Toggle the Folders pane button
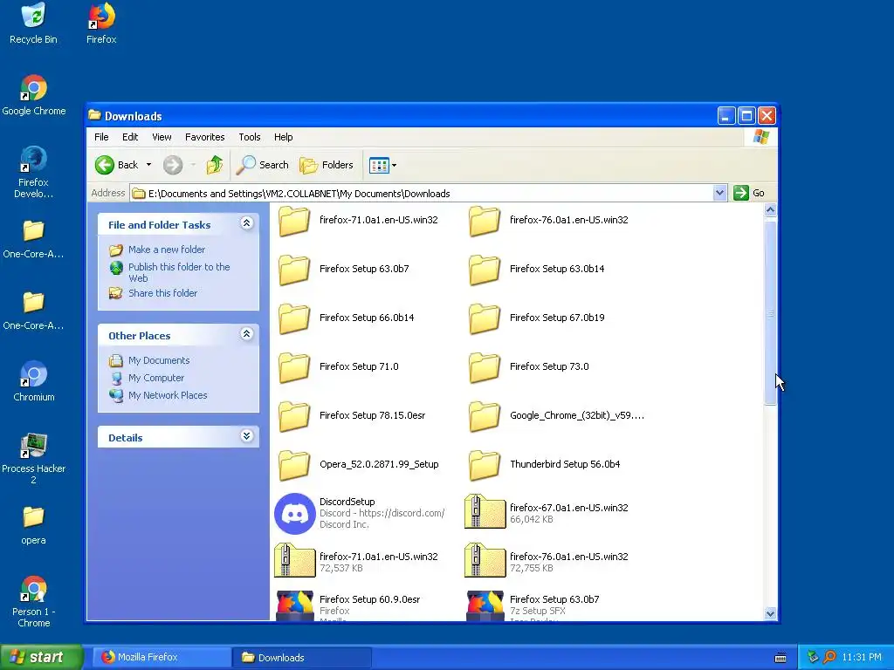This screenshot has height=670, width=894. [327, 165]
